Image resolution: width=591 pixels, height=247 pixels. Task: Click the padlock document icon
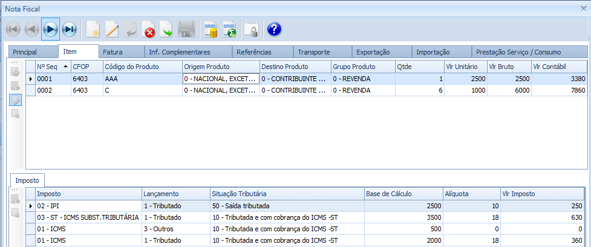pyautogui.click(x=250, y=28)
